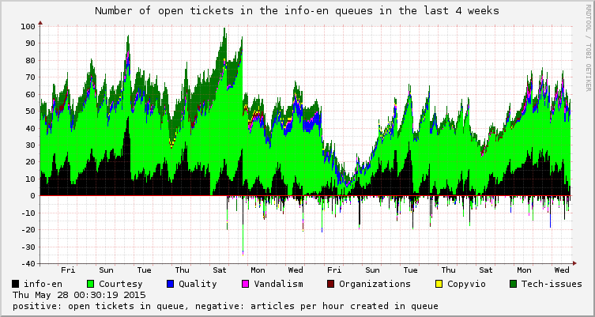Click the dark green Tech-issues legend swatch

514,284
